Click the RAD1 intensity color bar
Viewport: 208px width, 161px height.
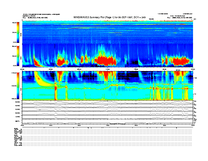pyautogui.click(x=18, y=56)
